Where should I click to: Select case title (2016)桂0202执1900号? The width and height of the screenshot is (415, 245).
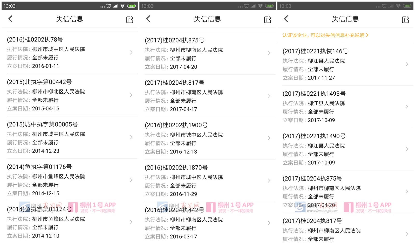point(176,125)
